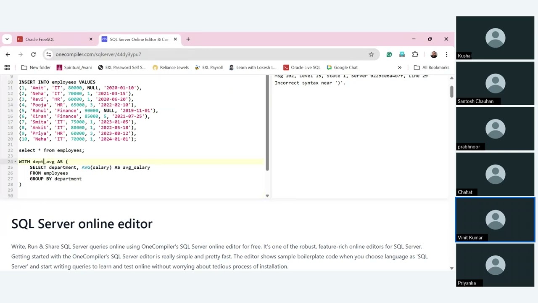538x303 pixels.
Task: Open the Google Chat bookmark
Action: point(342,67)
